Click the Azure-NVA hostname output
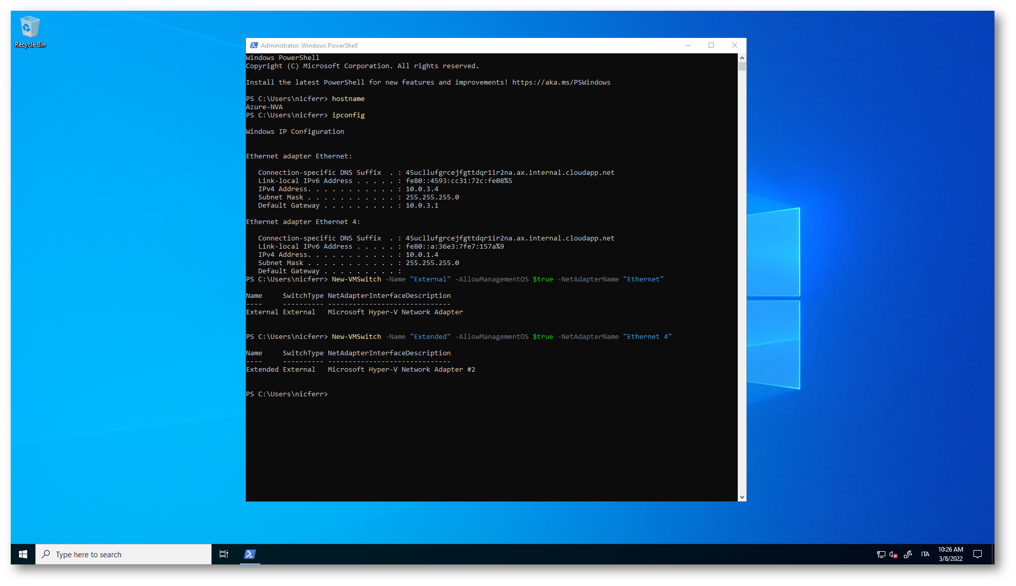1016x586 pixels. point(264,107)
